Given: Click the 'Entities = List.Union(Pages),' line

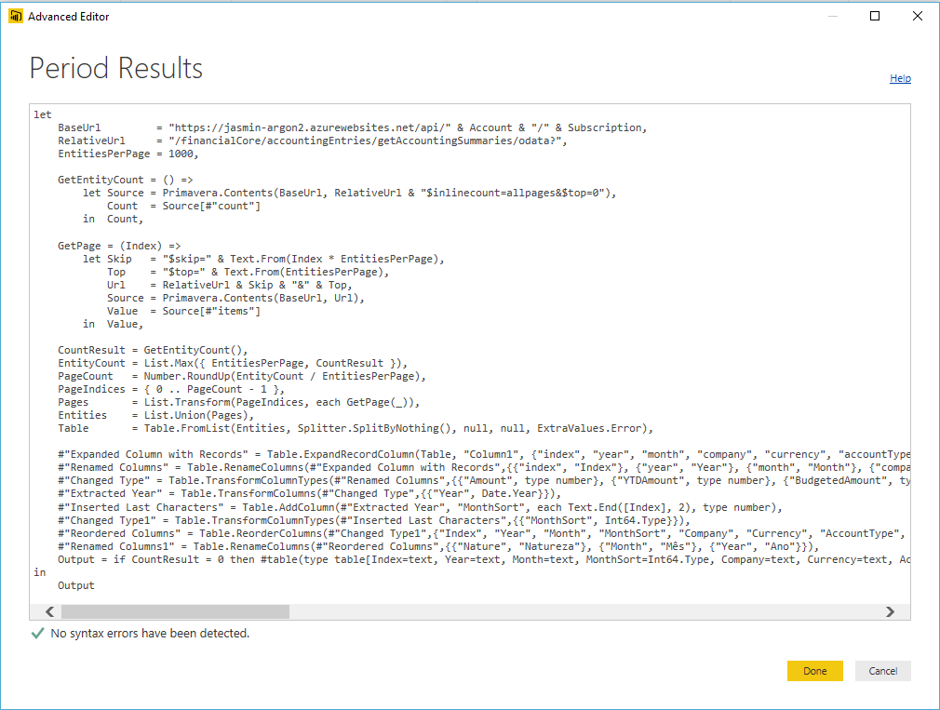Looking at the screenshot, I should [155, 415].
